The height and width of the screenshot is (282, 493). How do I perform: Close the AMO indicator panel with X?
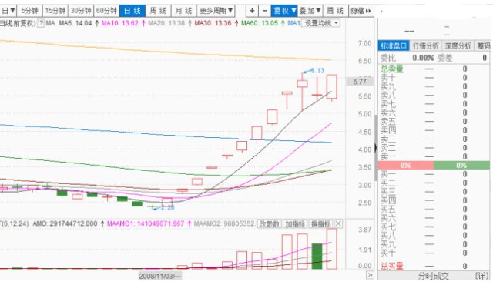click(338, 224)
